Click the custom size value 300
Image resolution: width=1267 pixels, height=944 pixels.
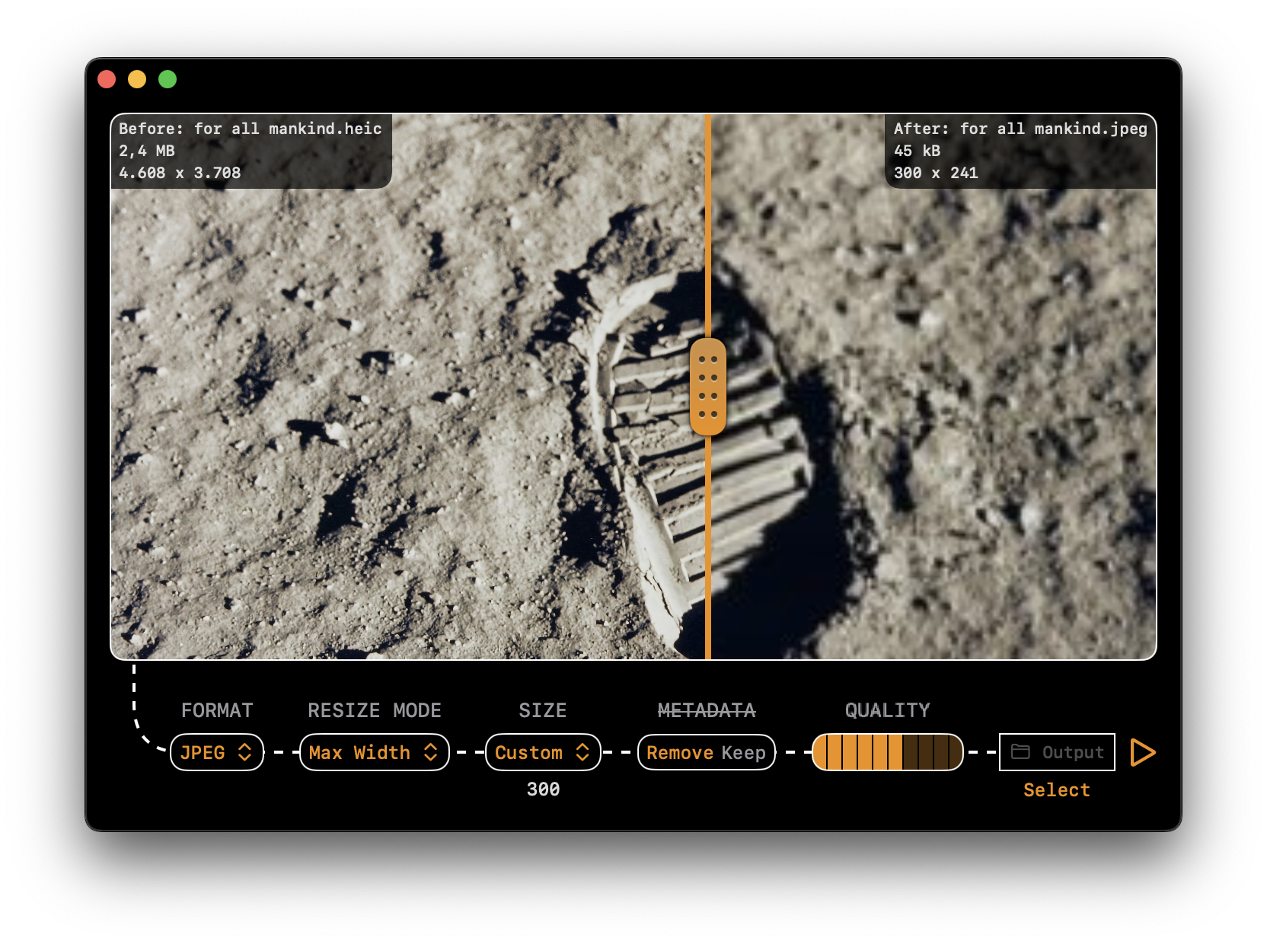click(x=543, y=789)
